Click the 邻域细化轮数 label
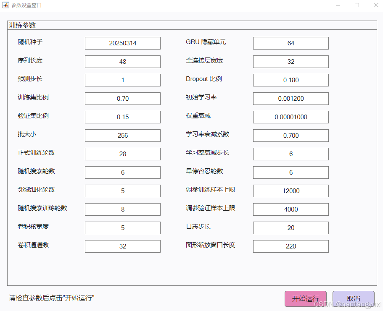This screenshot has height=311, width=383. click(x=36, y=190)
